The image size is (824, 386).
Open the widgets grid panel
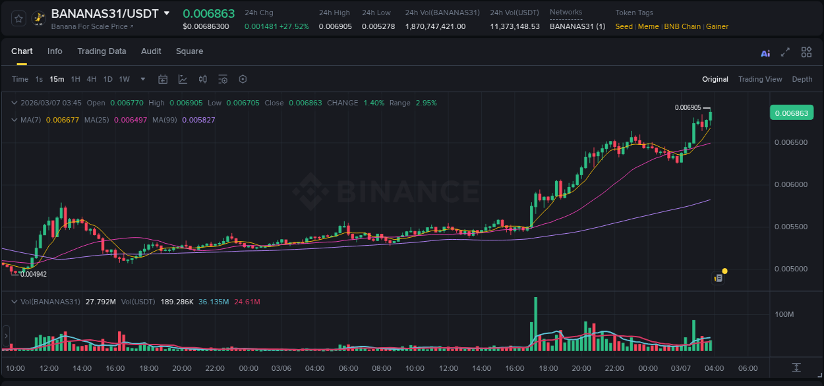coord(806,52)
